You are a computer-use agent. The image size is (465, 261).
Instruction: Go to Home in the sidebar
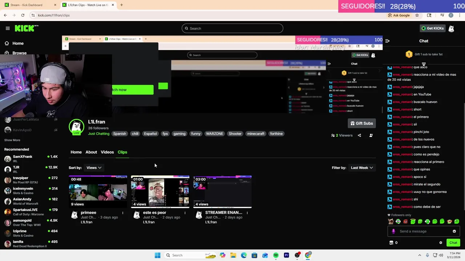click(x=14, y=43)
